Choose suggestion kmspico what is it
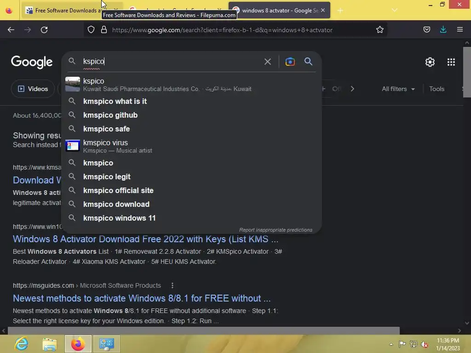The height and width of the screenshot is (353, 471). [192, 102]
